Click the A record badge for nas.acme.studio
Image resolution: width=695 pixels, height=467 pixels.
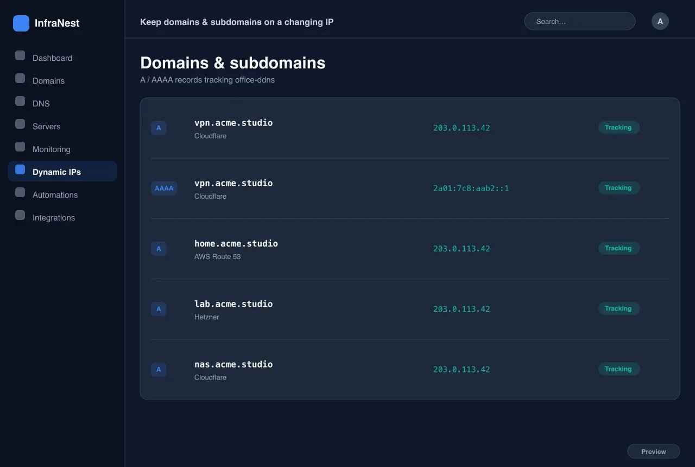[x=159, y=369]
